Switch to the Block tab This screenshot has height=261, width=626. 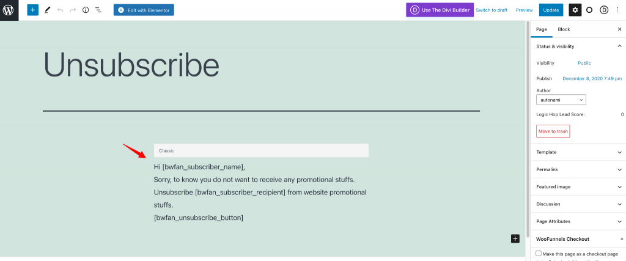click(x=564, y=29)
